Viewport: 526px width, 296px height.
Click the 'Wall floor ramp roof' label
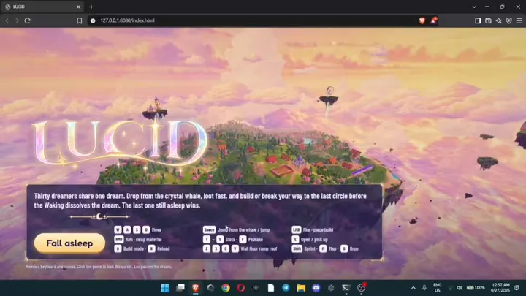[259, 248]
